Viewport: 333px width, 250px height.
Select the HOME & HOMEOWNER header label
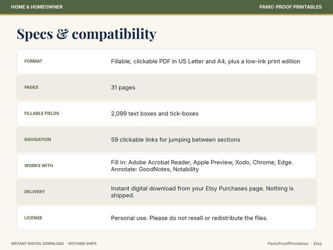click(x=37, y=7)
